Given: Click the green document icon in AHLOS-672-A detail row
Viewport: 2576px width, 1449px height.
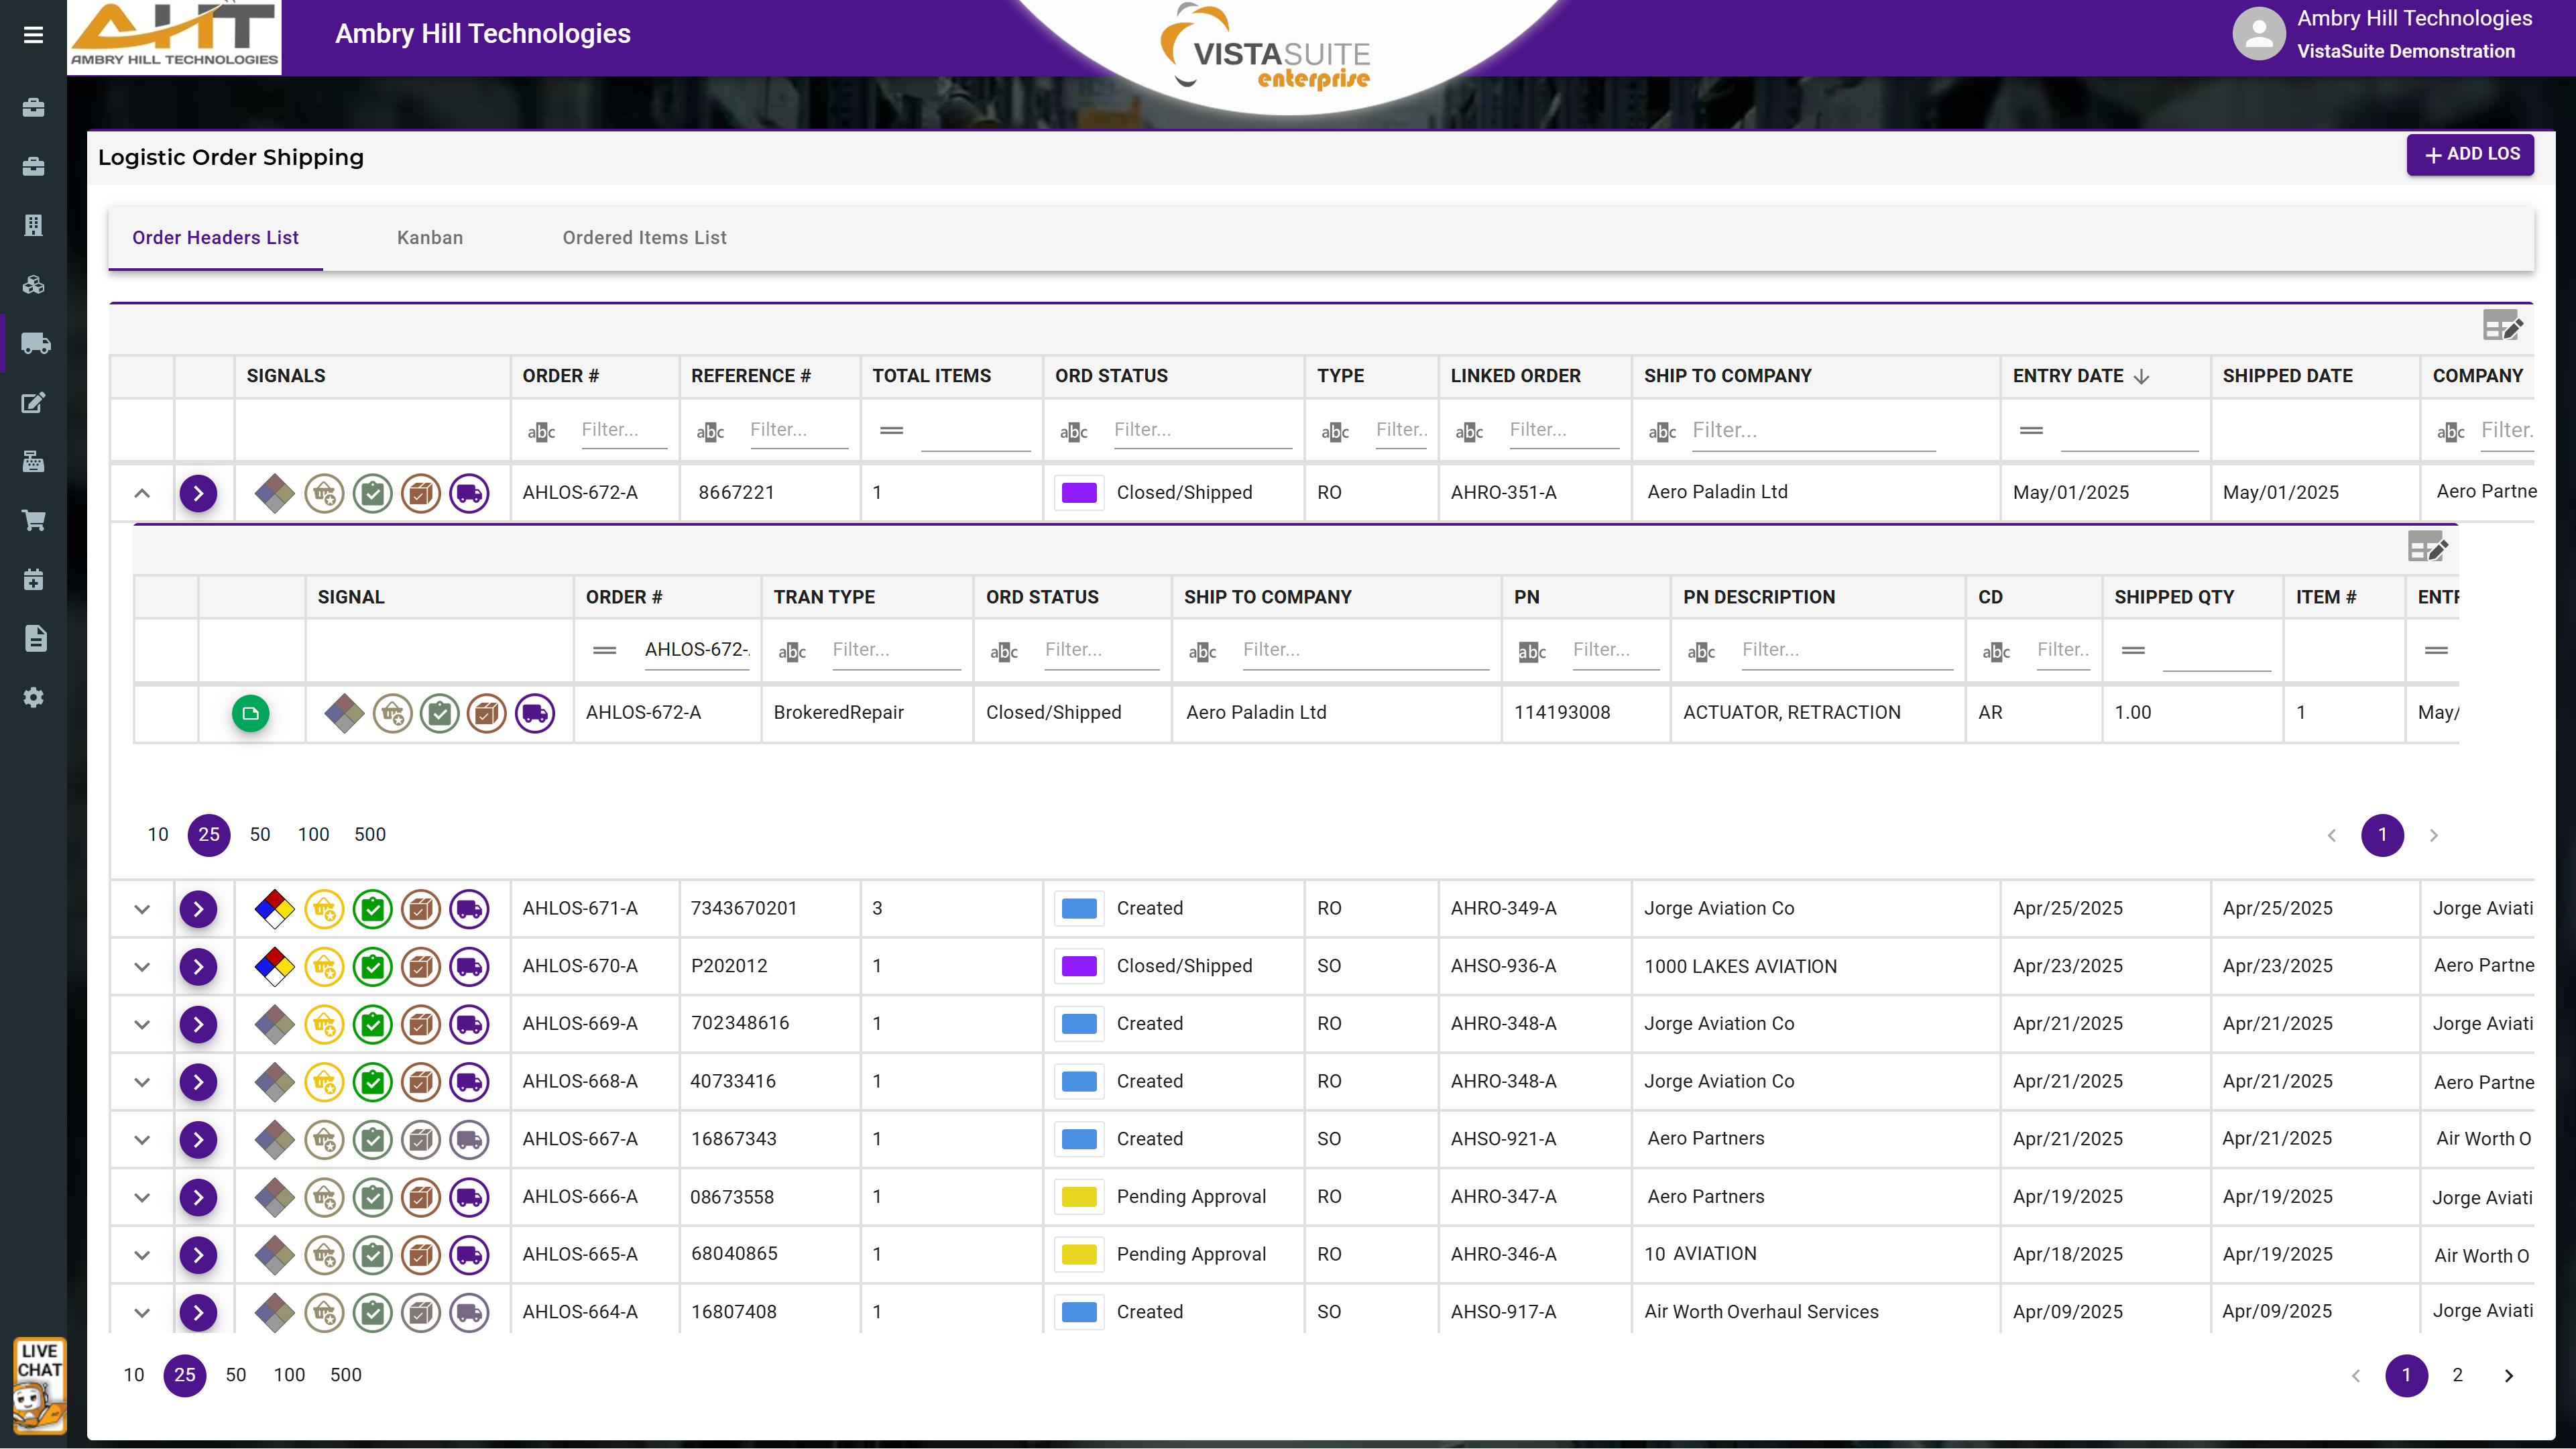Looking at the screenshot, I should (x=251, y=713).
